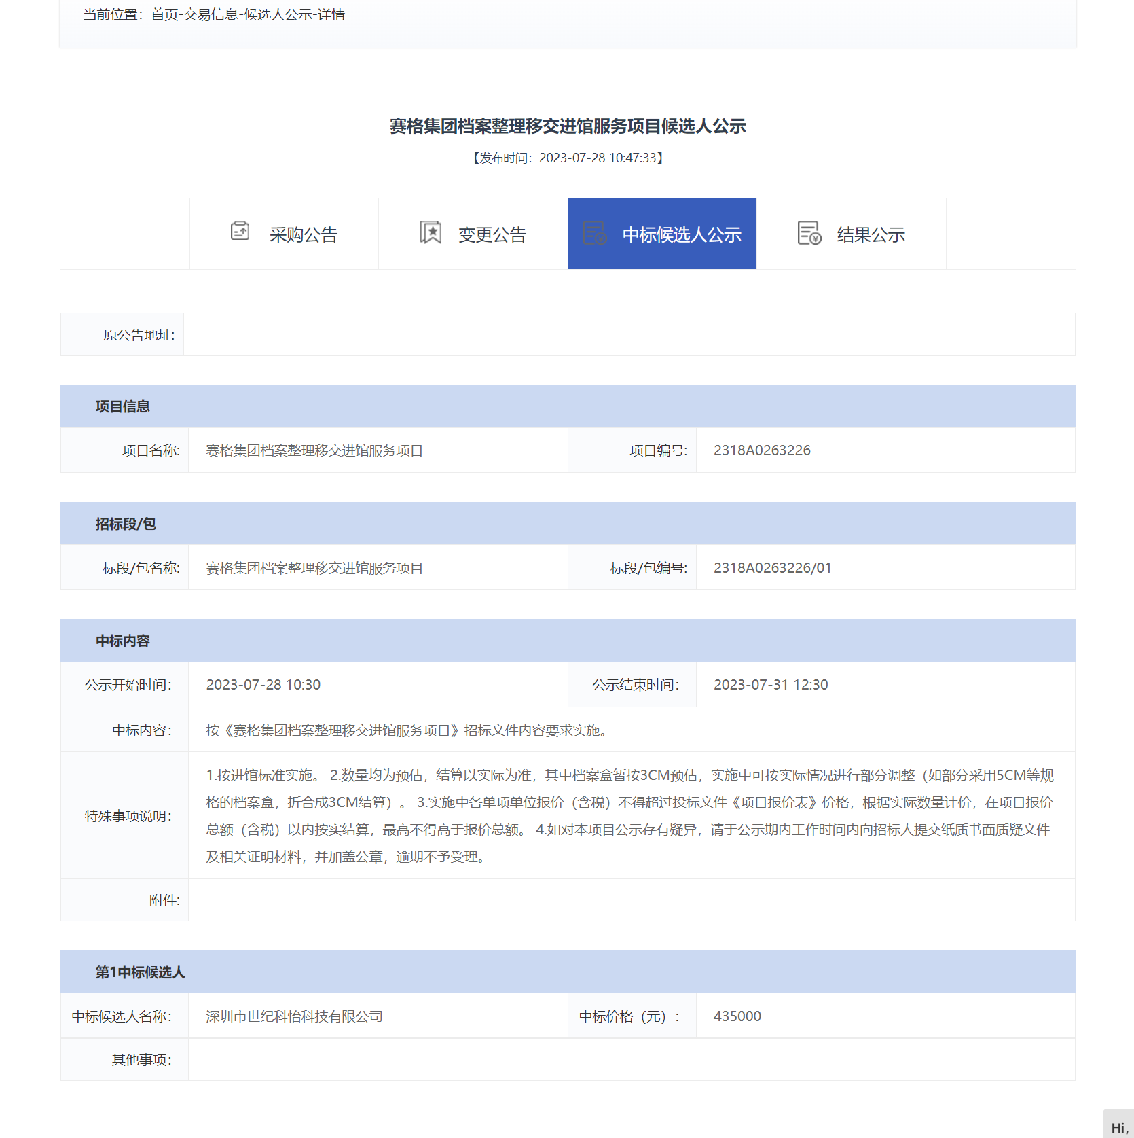Click the 采购公告 clipboard icon
Image resolution: width=1134 pixels, height=1138 pixels.
(240, 232)
